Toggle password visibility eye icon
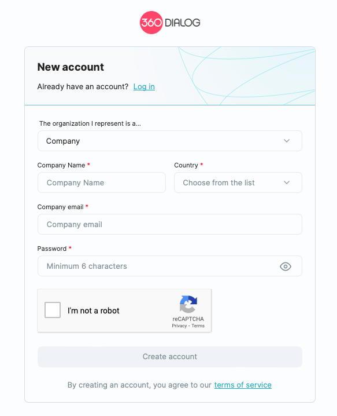This screenshot has width=337, height=416. pos(286,267)
